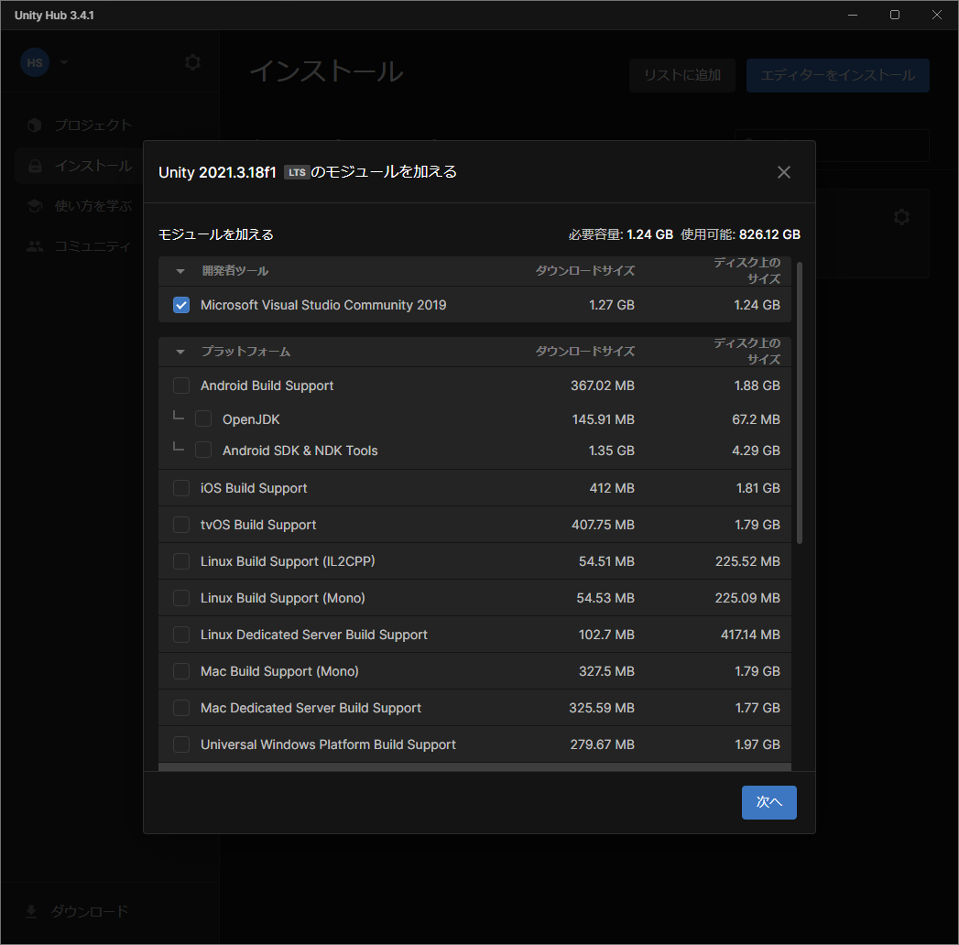Open the インストール section in the sidebar
The width and height of the screenshot is (959, 945).
click(x=82, y=165)
